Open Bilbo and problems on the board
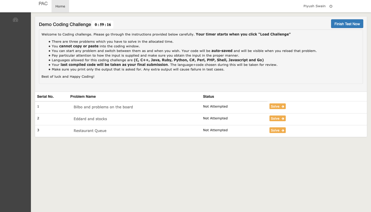Screen dimensions: 371x212 [x=103, y=107]
